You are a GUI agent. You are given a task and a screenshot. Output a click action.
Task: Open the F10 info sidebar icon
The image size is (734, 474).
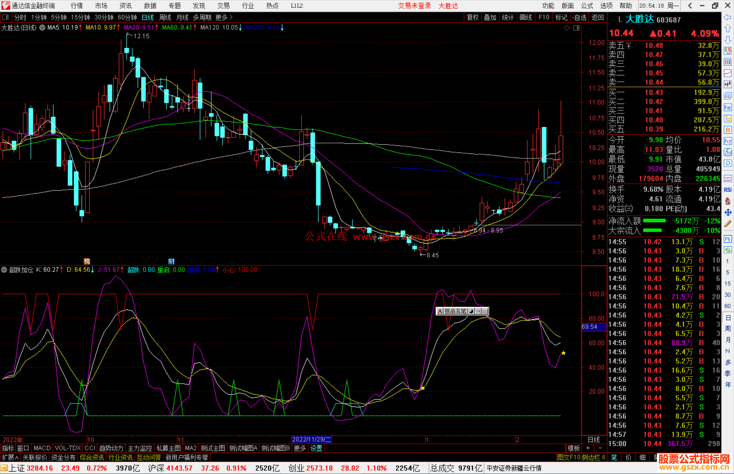click(728, 108)
